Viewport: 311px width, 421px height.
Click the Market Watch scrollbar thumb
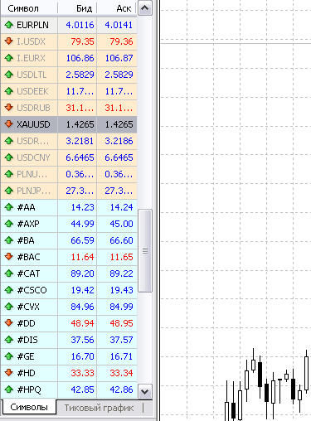(x=145, y=251)
